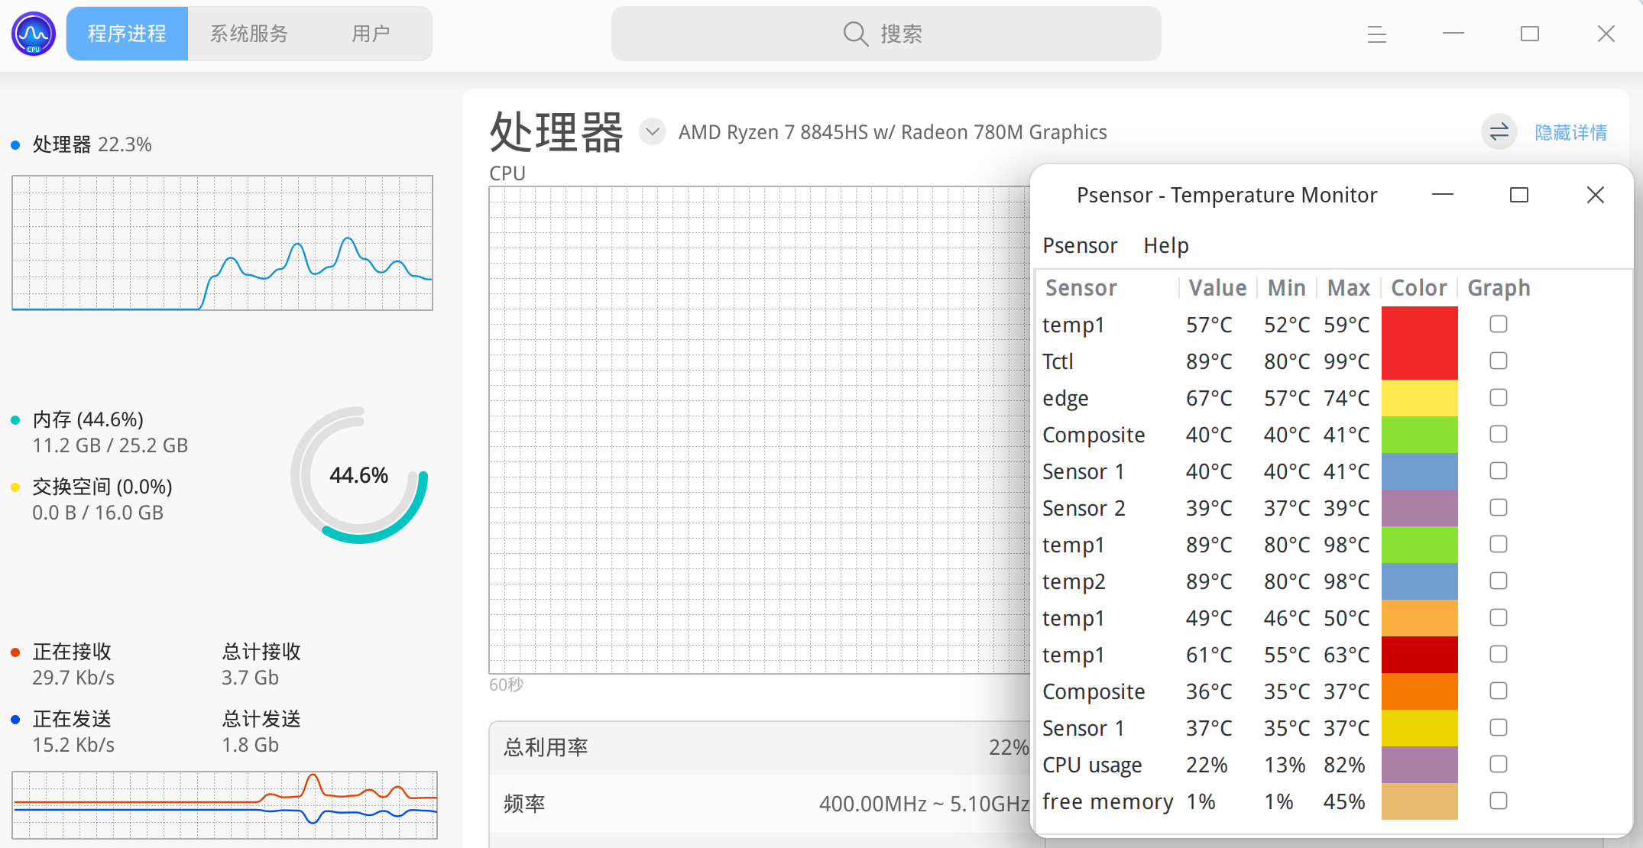Click the network traffic mini graph
The width and height of the screenshot is (1643, 848).
(225, 805)
